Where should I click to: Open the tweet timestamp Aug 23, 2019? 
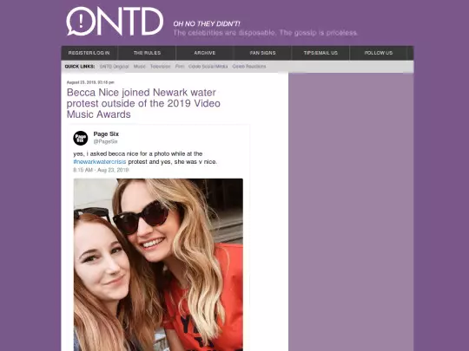click(x=101, y=170)
